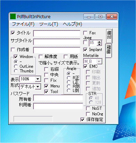Viewport: 136px width, 143px height.
Task: Click the 作成者 text field
Action: (57, 50)
